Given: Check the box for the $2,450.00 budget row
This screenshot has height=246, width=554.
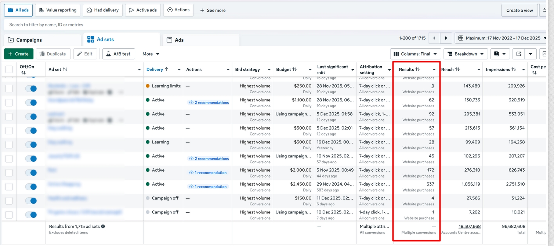Looking at the screenshot, I should [9, 187].
